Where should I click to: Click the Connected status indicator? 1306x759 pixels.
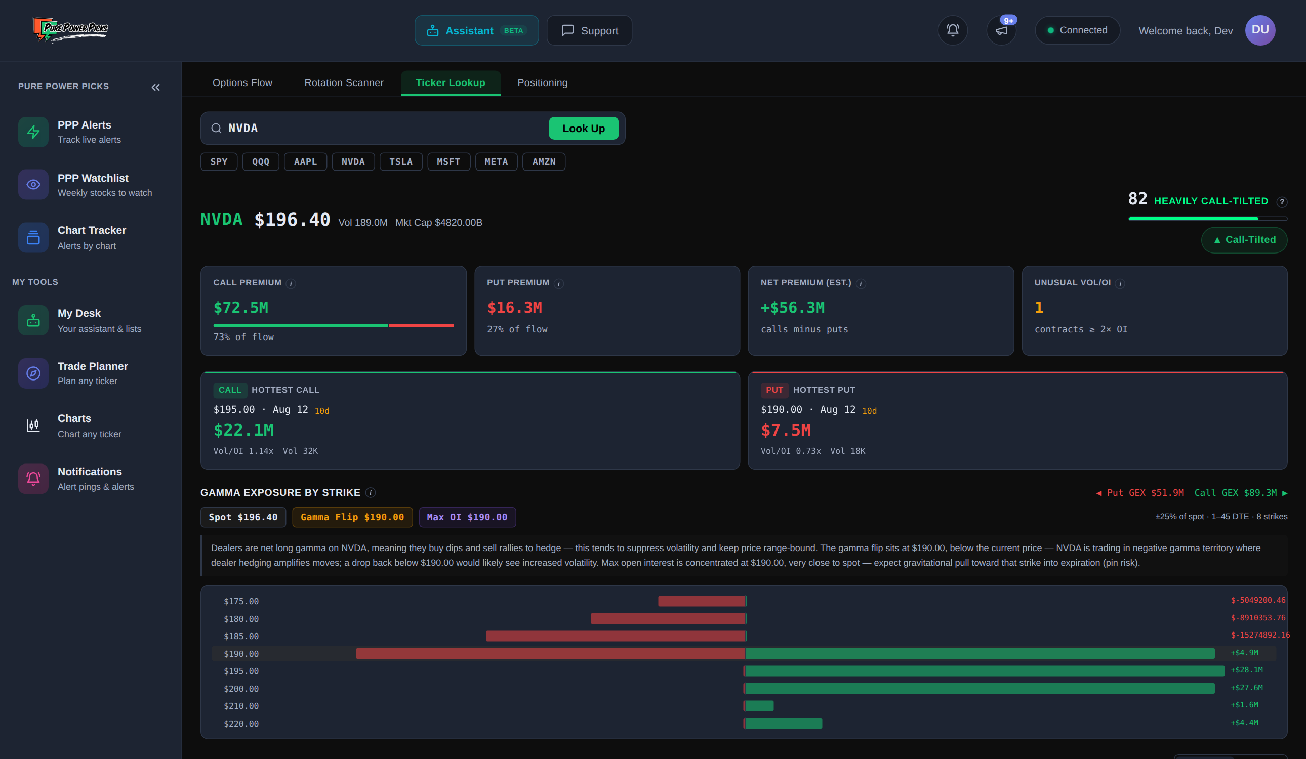tap(1077, 30)
